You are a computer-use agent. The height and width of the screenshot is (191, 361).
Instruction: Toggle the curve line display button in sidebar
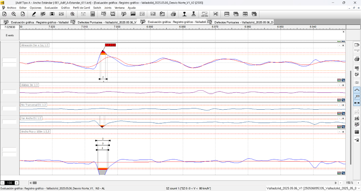(x=357, y=90)
